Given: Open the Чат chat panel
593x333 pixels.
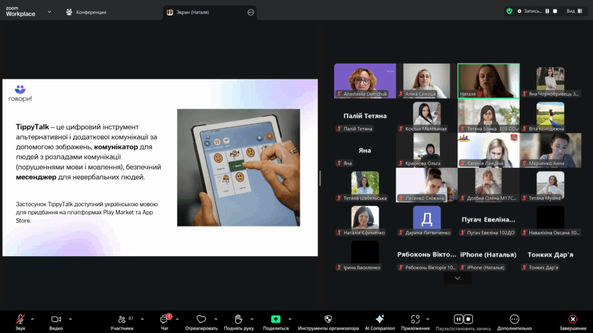Looking at the screenshot, I should 164,319.
